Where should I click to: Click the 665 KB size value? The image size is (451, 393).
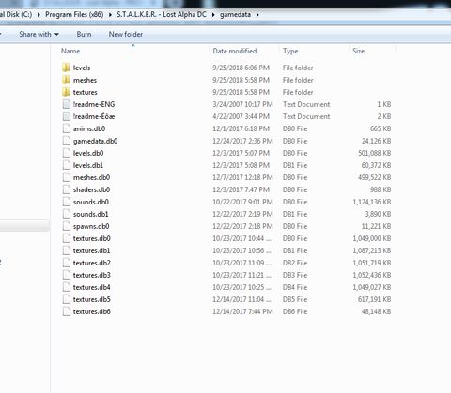[x=381, y=128]
